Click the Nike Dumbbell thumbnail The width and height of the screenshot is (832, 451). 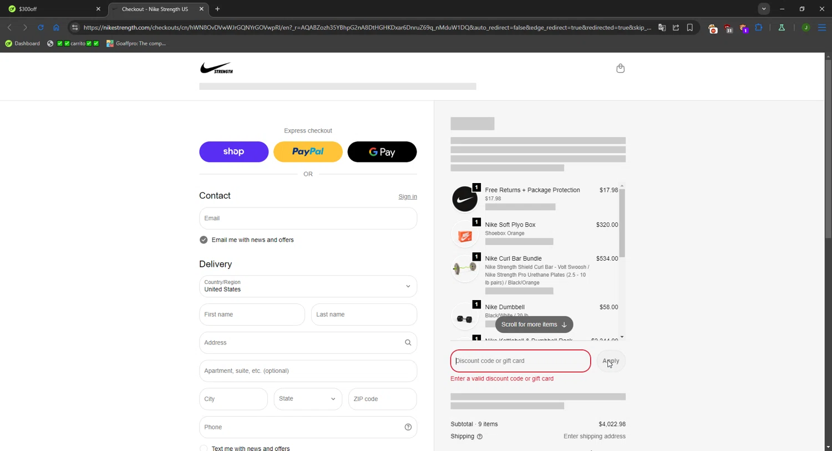[465, 317]
